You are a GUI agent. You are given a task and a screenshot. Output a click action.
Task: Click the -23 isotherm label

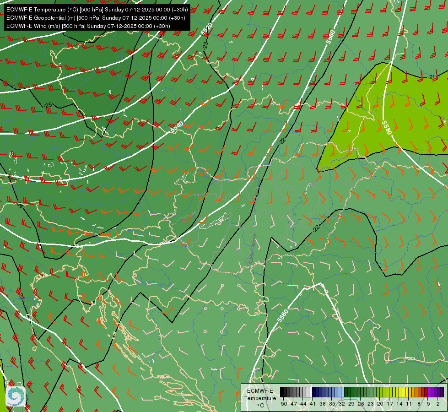pos(205,45)
